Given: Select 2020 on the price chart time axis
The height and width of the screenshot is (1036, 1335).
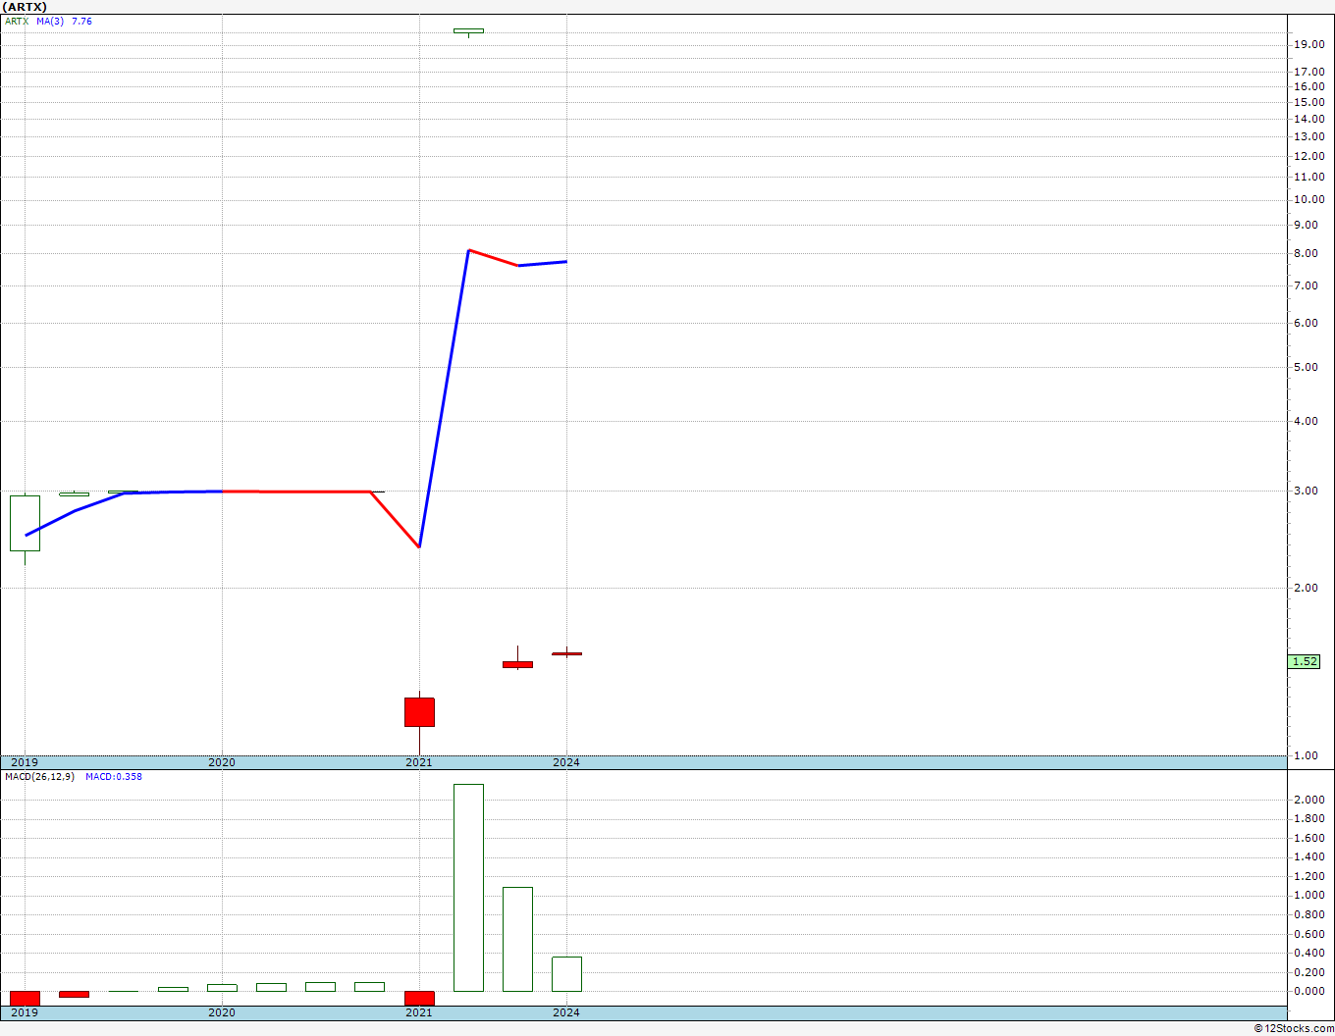Looking at the screenshot, I should coord(222,762).
